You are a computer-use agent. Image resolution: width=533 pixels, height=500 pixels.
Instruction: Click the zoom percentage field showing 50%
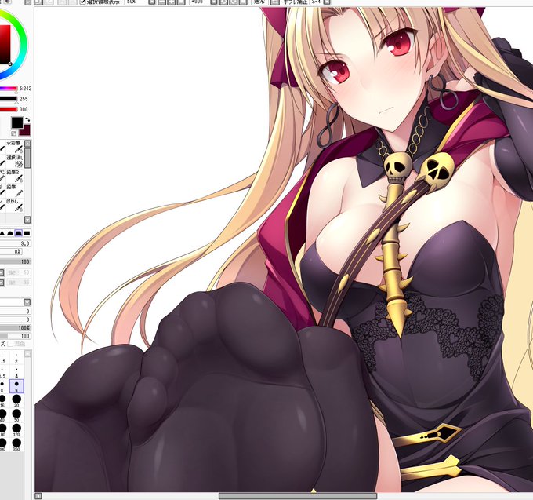coord(136,2)
